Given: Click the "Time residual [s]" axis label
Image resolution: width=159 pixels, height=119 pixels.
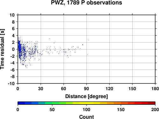Looking at the screenshot, I should 2,49.
